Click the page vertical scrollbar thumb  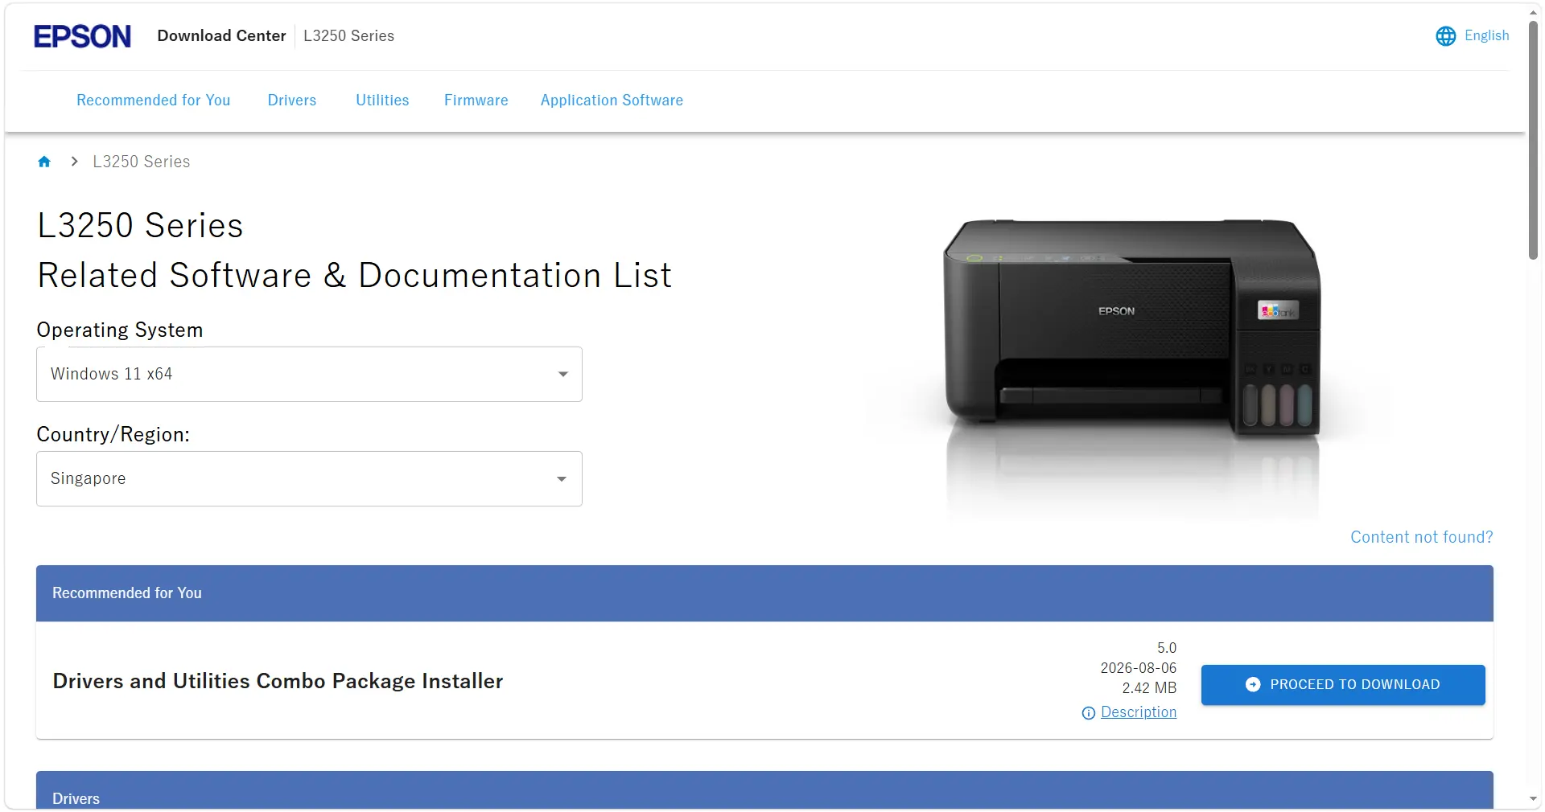point(1534,141)
